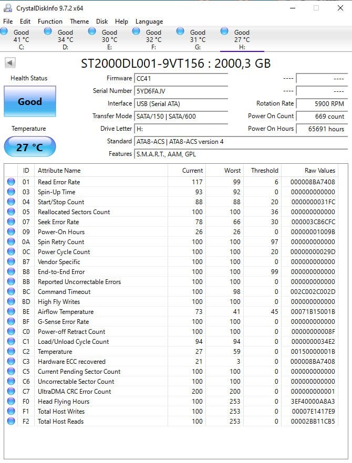
Task: Click the status icon for Hardware ECC recovered
Action: (x=11, y=361)
